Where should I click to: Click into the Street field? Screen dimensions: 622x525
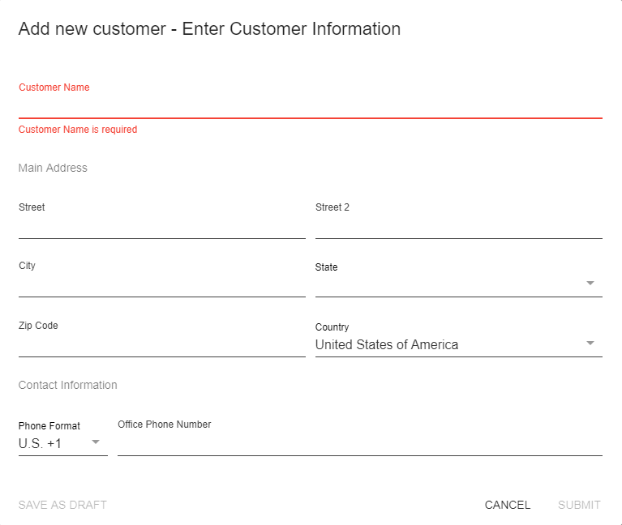(161, 227)
